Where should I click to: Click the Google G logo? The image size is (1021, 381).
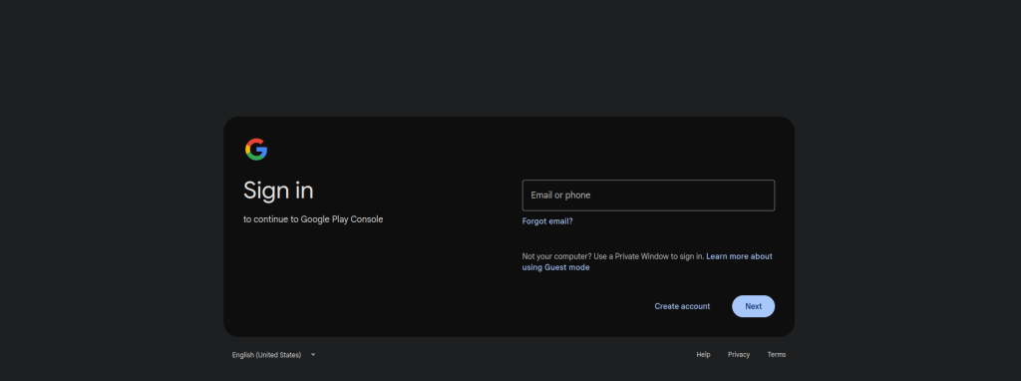click(x=256, y=150)
